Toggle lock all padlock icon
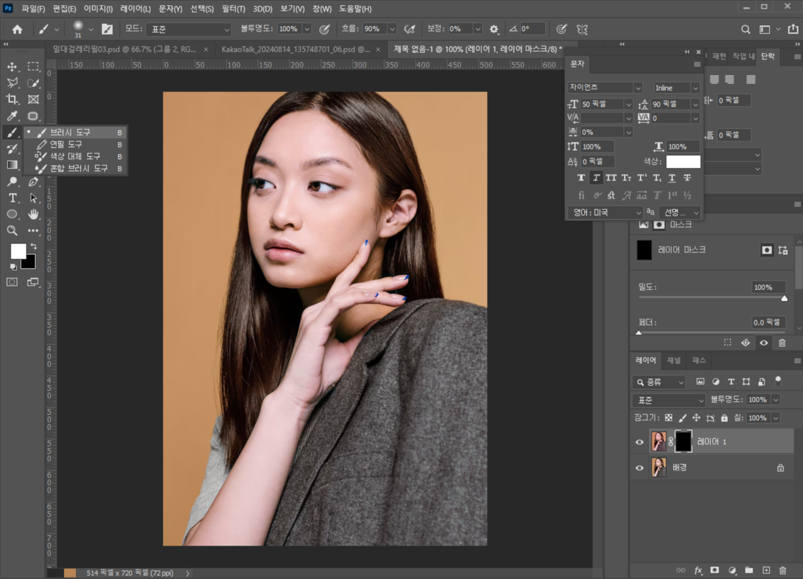The height and width of the screenshot is (579, 803). (x=724, y=418)
